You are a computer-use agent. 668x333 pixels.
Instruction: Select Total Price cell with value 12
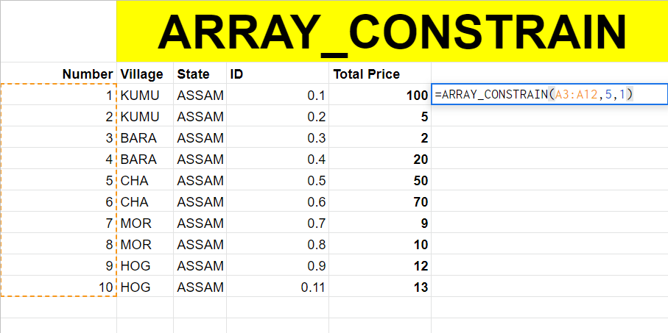(380, 265)
